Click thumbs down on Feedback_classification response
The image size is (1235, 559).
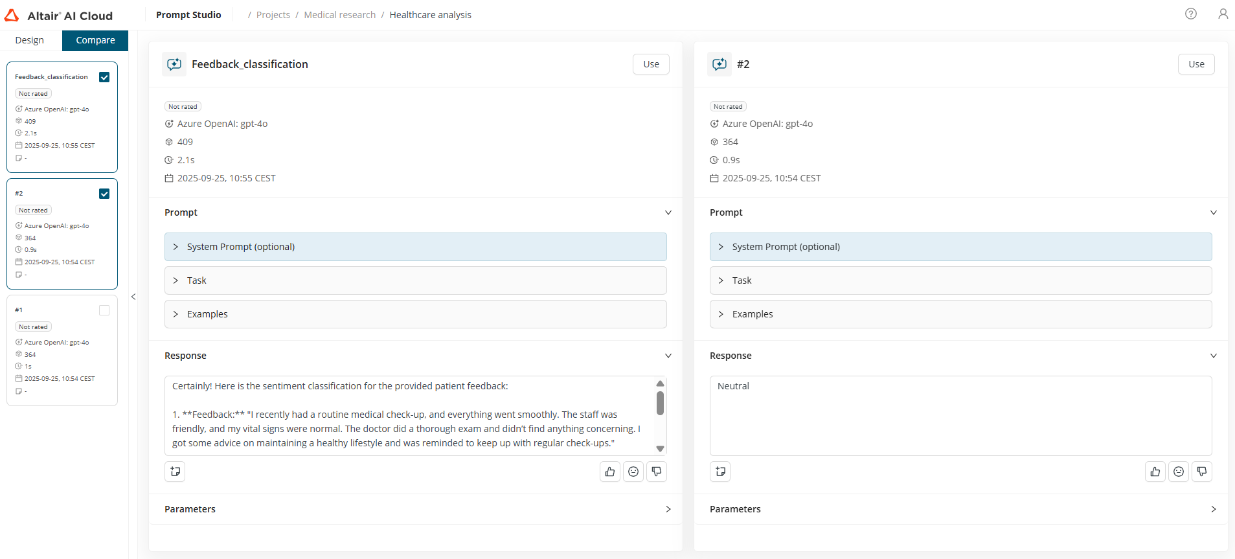[656, 472]
